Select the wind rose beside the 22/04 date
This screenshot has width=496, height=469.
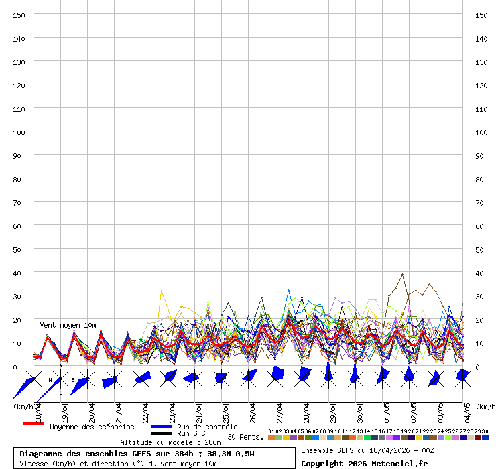(x=142, y=379)
